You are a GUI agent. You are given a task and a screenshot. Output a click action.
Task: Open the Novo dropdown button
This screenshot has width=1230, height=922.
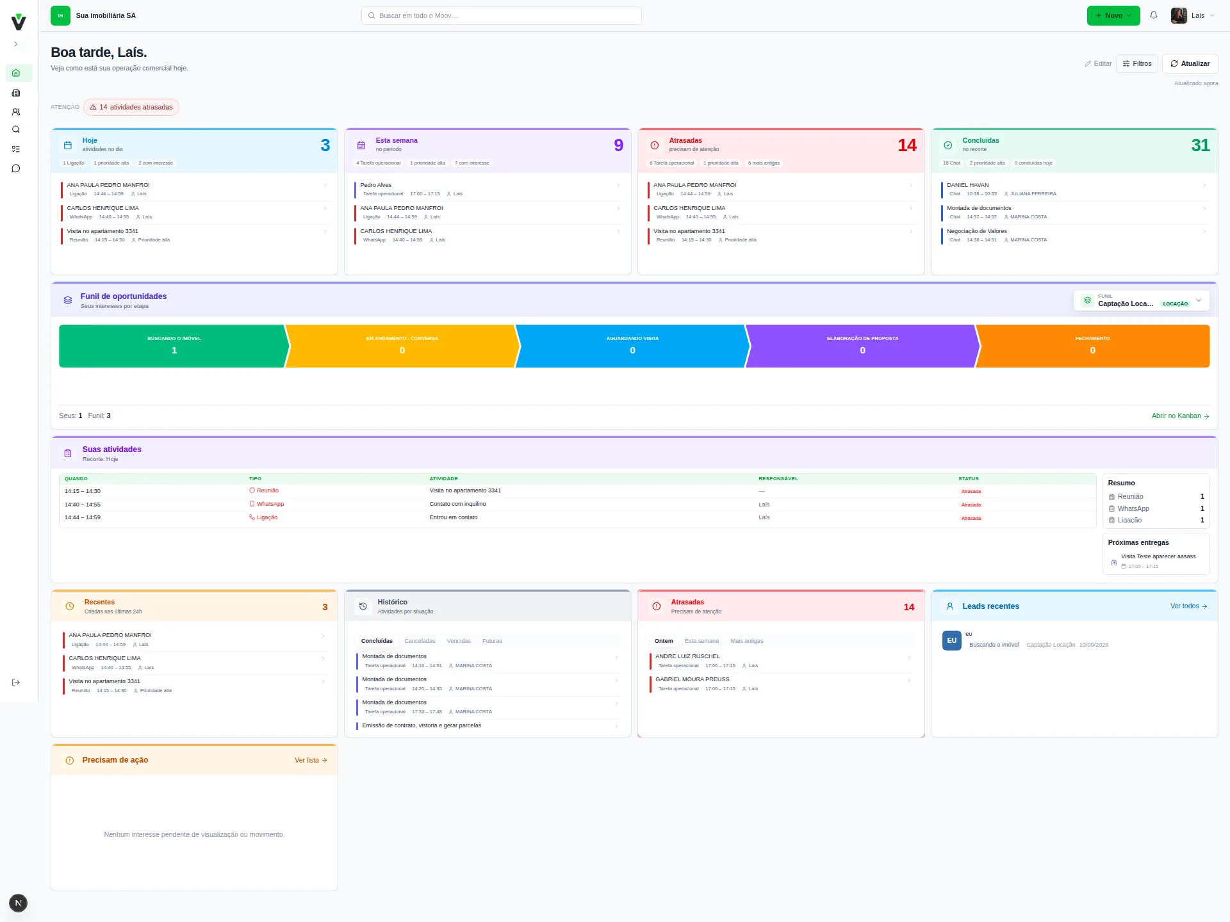pos(1113,15)
